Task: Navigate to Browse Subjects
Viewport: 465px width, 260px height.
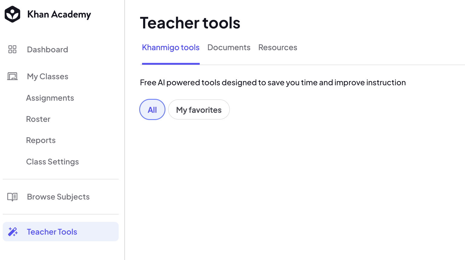Action: pyautogui.click(x=58, y=197)
